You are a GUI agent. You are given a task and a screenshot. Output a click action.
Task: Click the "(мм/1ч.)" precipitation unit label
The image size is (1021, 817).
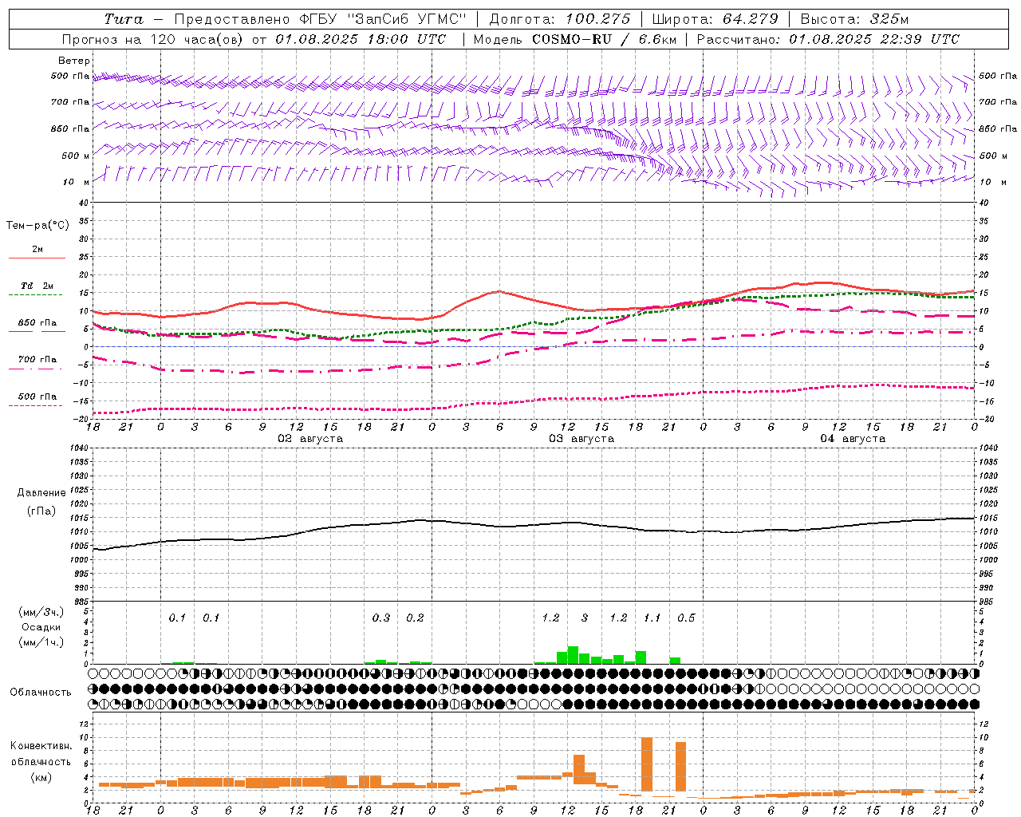[41, 642]
